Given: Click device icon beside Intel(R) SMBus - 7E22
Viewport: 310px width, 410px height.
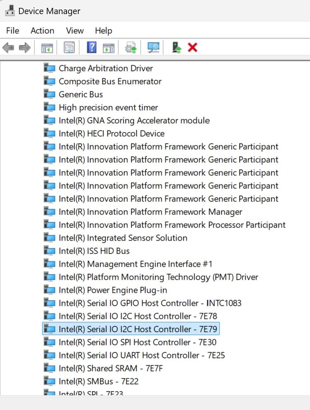Looking at the screenshot, I should (50, 381).
